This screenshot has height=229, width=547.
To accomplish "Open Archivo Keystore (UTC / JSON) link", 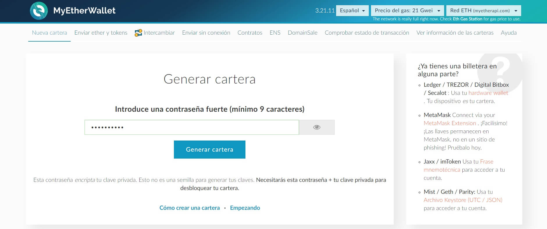I will [x=463, y=200].
